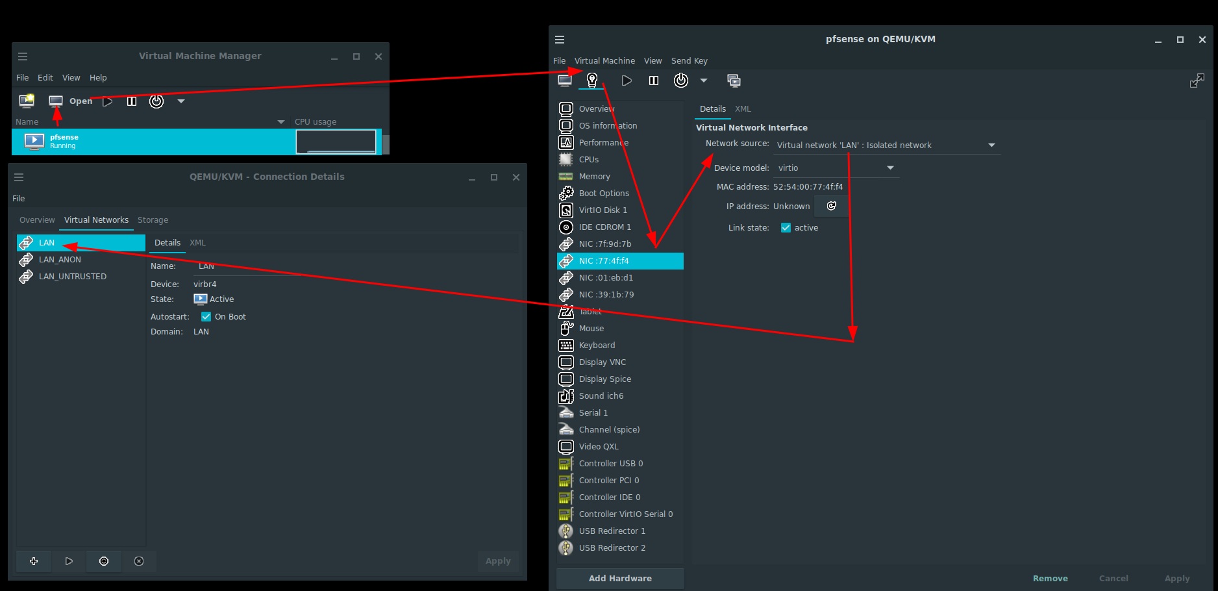The height and width of the screenshot is (591, 1218).
Task: Toggle the Autostart On Boot checkbox
Action: [206, 317]
